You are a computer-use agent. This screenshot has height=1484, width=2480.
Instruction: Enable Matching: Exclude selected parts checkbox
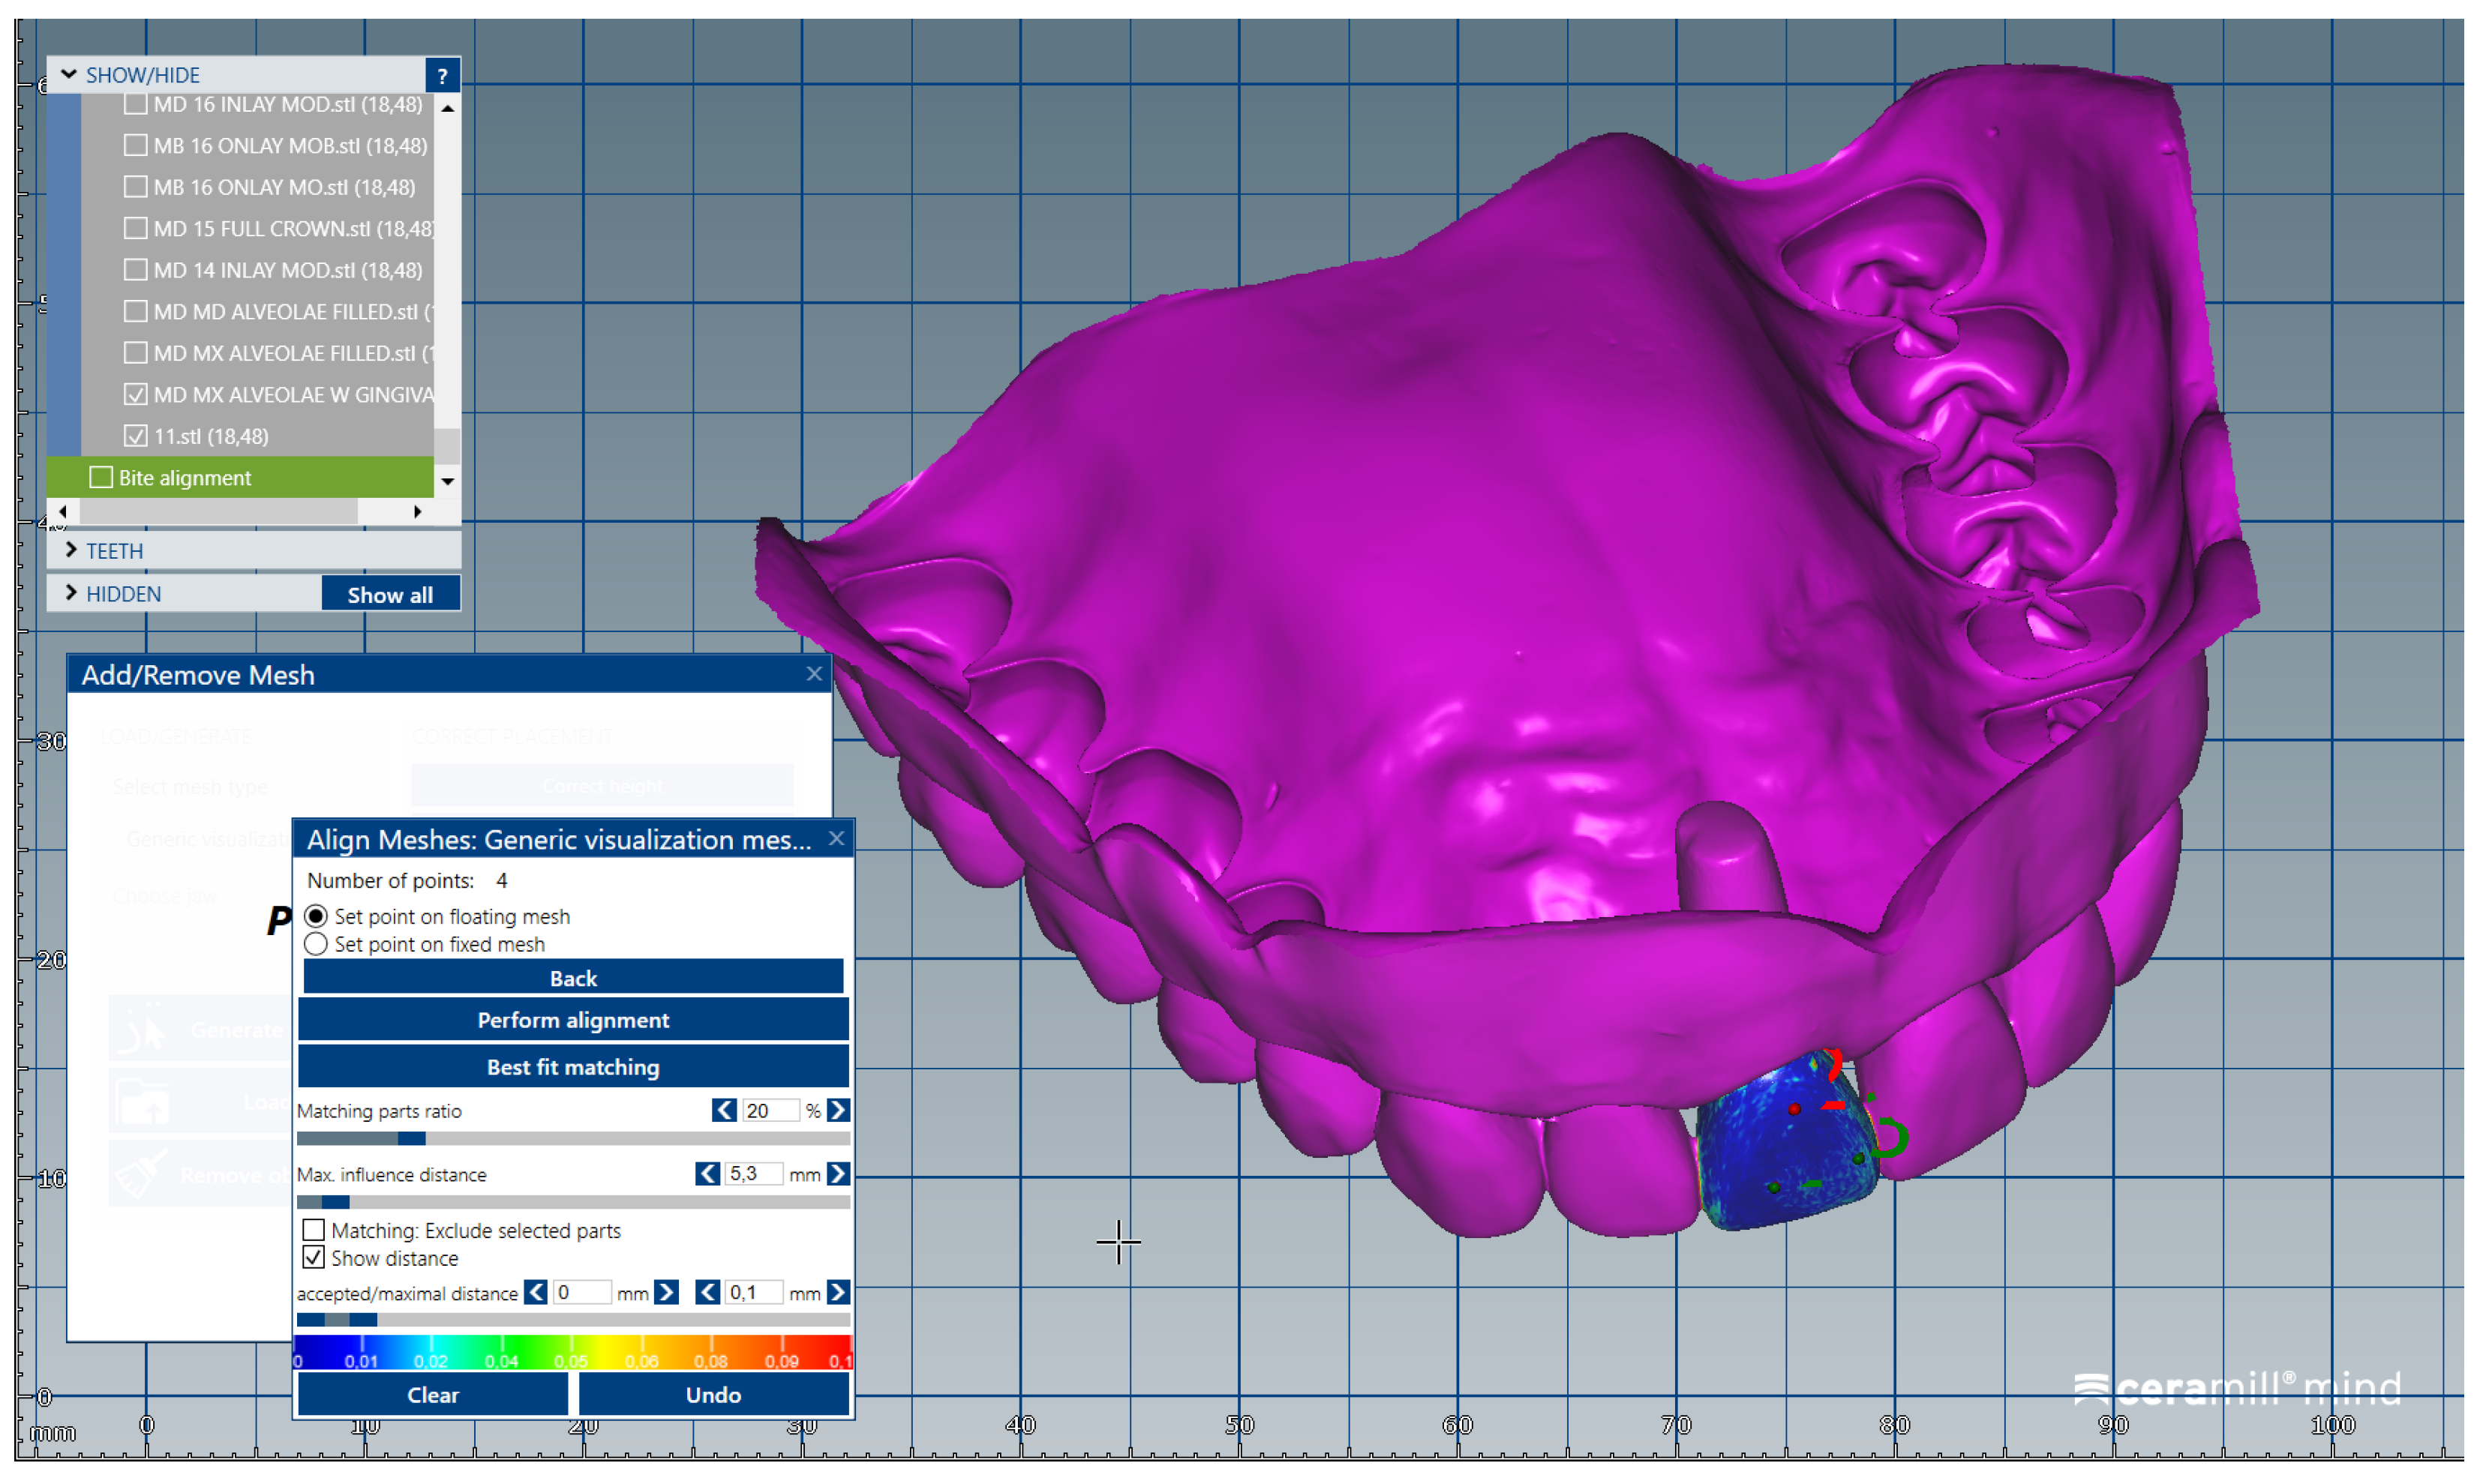pos(313,1230)
